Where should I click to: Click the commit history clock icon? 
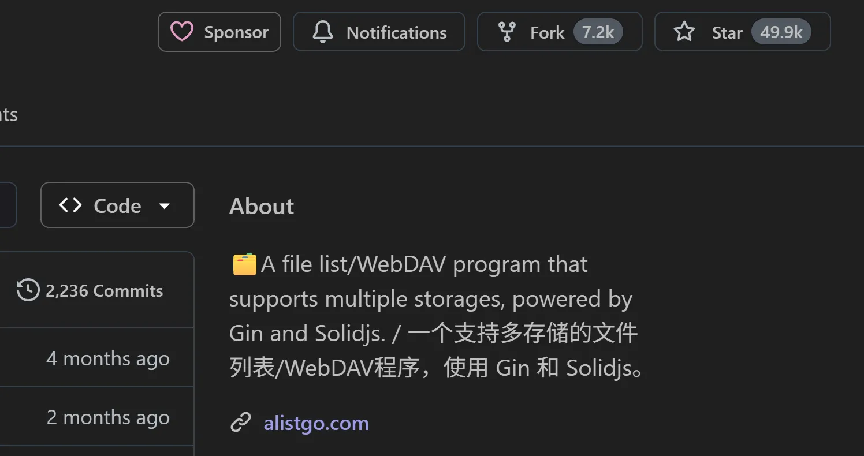point(28,290)
